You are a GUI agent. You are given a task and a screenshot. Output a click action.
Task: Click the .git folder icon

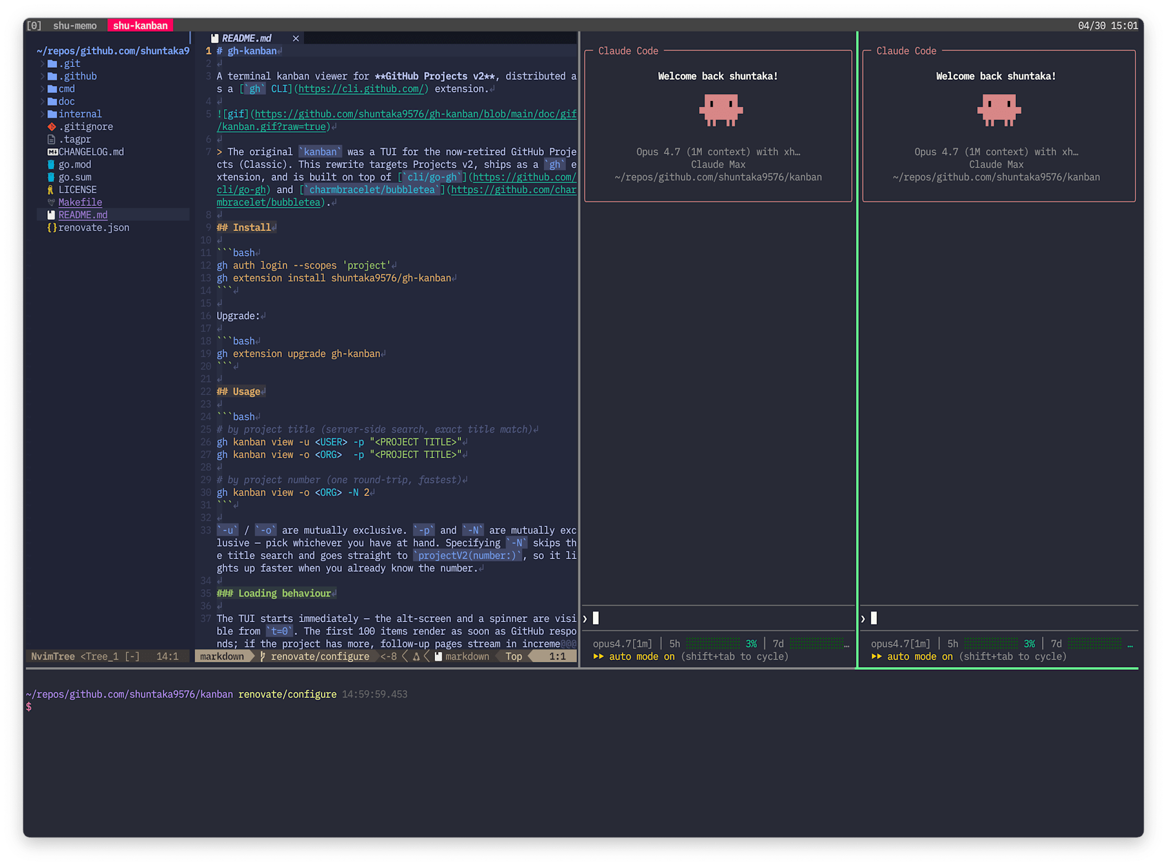[x=52, y=64]
